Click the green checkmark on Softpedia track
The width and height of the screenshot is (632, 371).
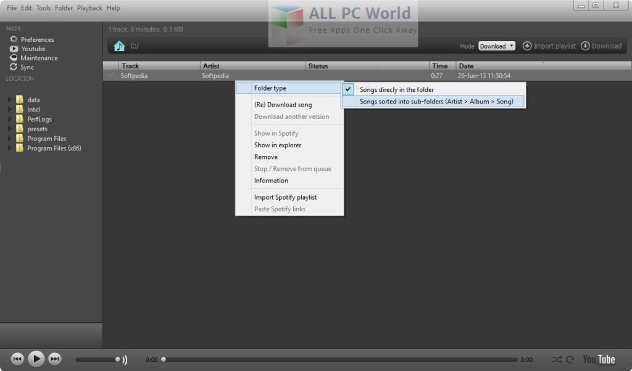tap(111, 75)
